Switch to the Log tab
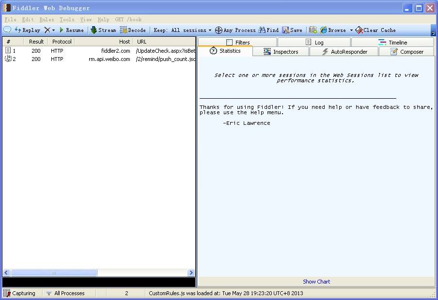438x300 pixels. (x=314, y=43)
